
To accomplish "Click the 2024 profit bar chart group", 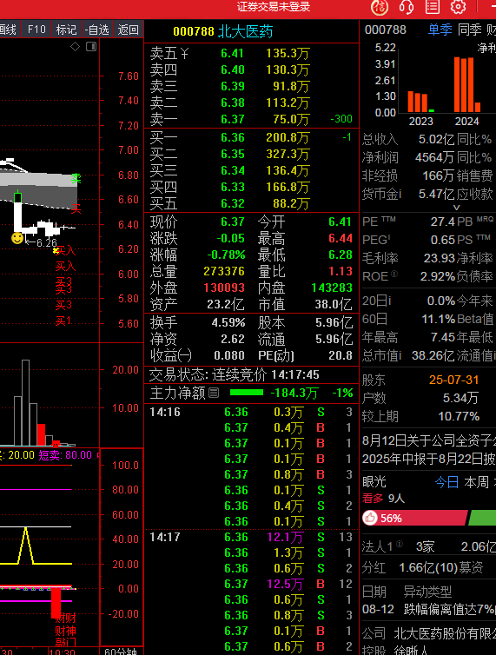I will [467, 85].
